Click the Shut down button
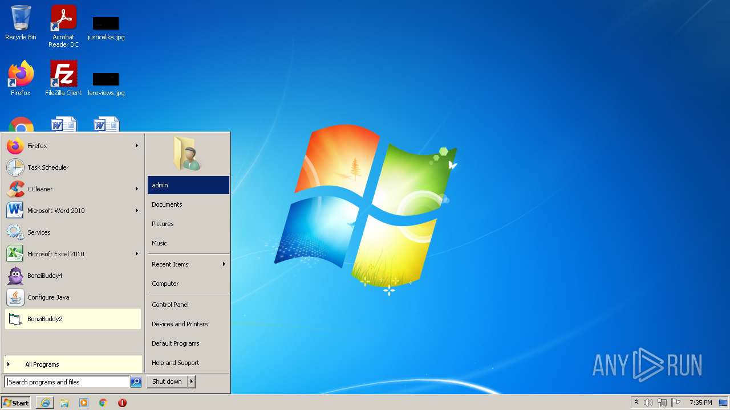Image resolution: width=730 pixels, height=410 pixels. click(167, 382)
